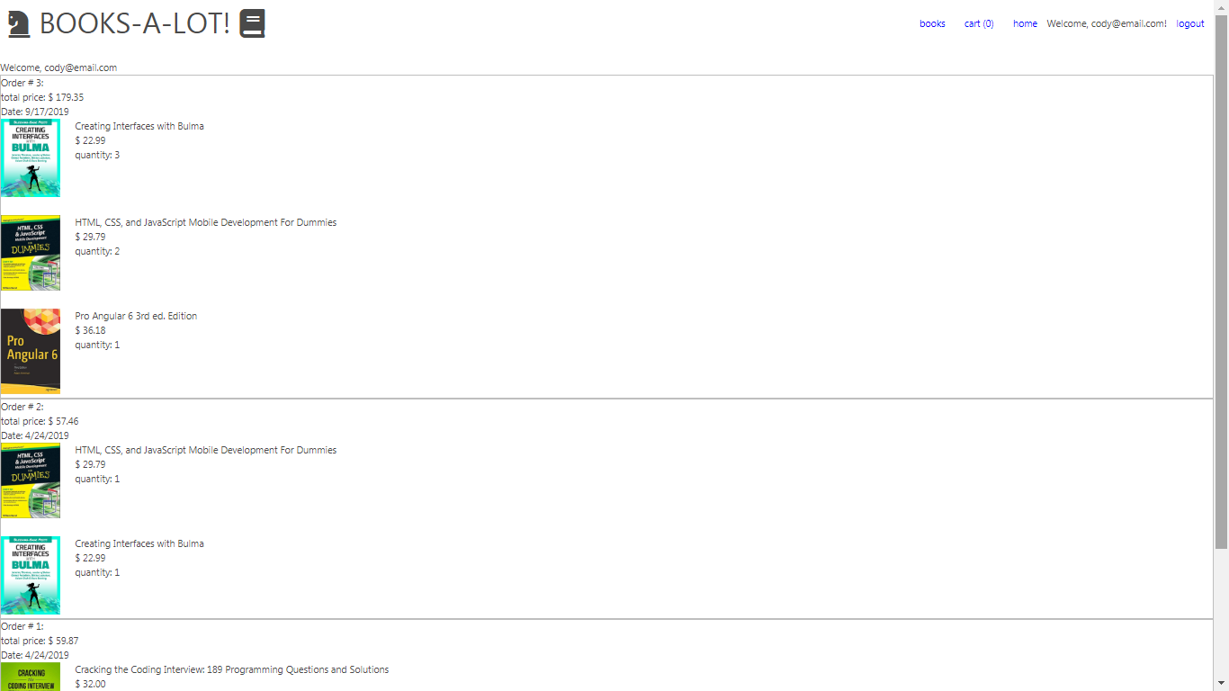Click the Bulma book cover in Order 2
The width and height of the screenshot is (1229, 691).
(31, 576)
